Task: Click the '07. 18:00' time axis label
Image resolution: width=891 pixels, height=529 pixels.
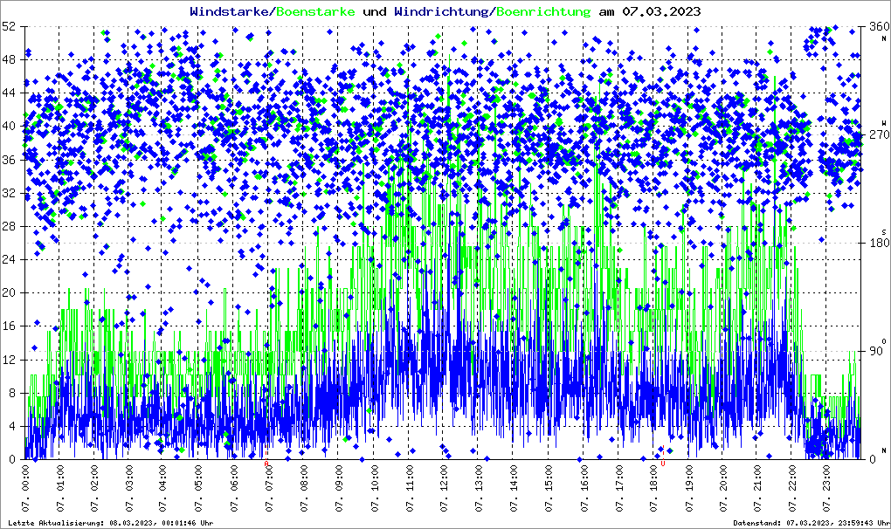Action: (x=653, y=488)
